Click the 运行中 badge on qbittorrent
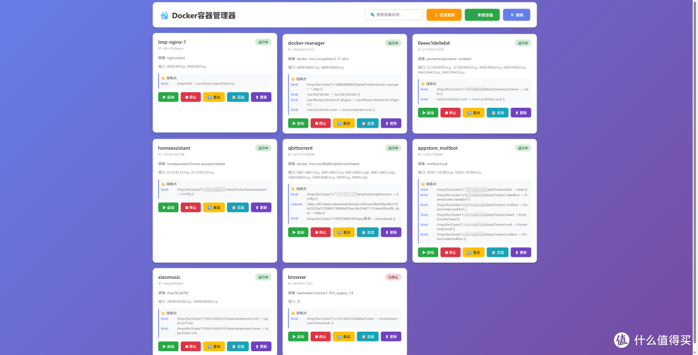The width and height of the screenshot is (698, 355). pyautogui.click(x=393, y=148)
